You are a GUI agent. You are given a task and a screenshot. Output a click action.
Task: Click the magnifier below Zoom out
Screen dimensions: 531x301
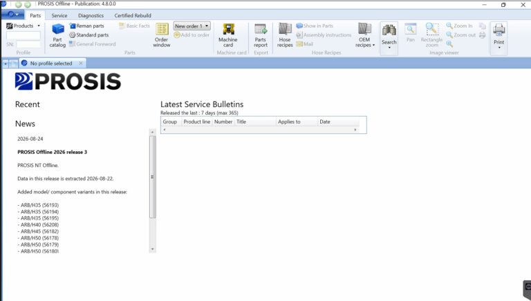pos(449,43)
